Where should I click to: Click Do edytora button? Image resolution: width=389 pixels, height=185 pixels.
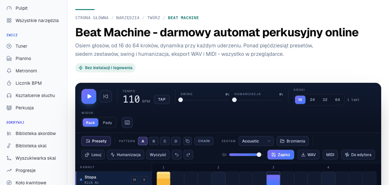(358, 154)
